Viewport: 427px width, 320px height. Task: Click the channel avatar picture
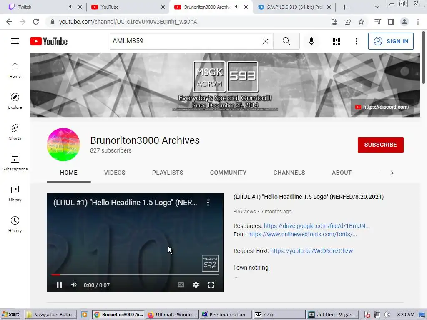(63, 145)
